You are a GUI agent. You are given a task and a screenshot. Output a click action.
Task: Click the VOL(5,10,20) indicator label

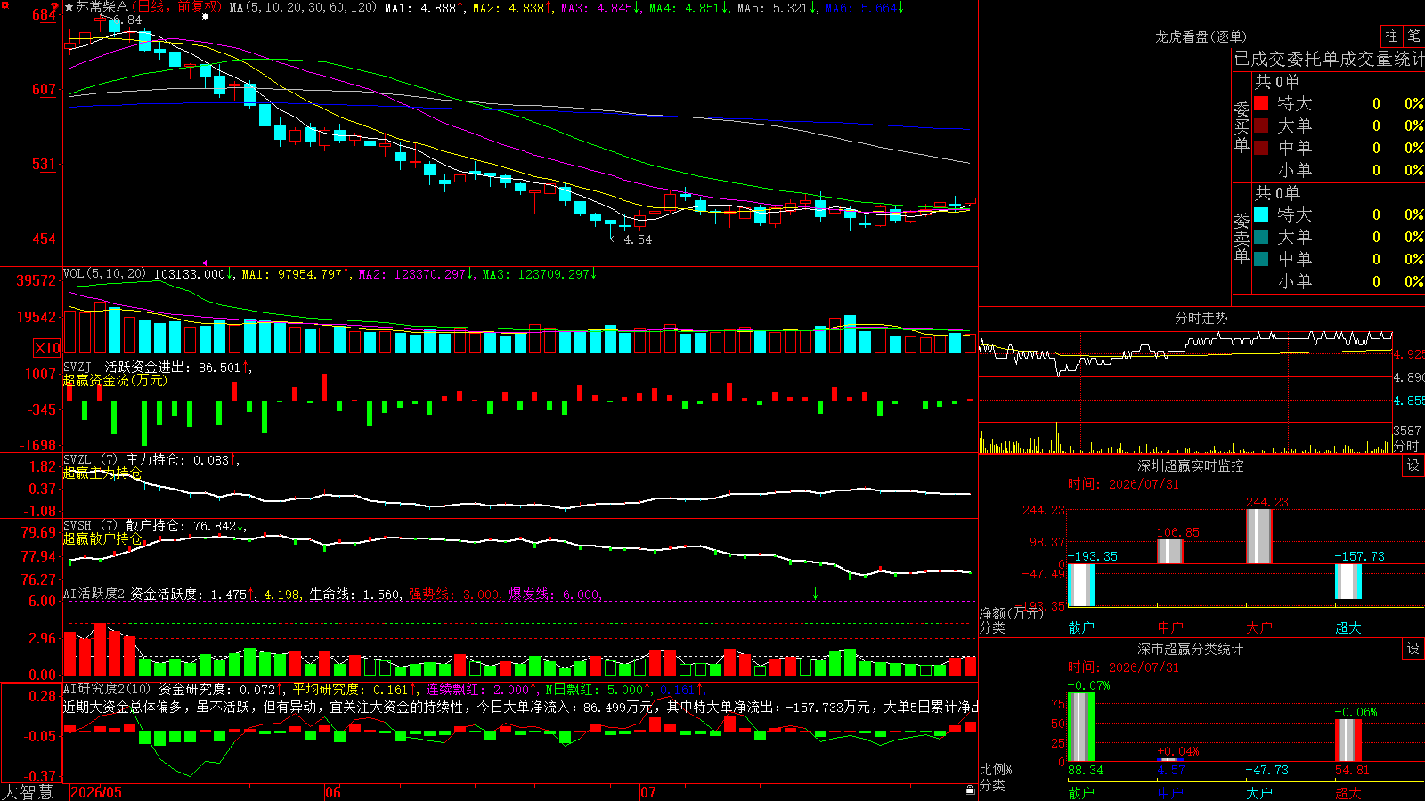[104, 273]
